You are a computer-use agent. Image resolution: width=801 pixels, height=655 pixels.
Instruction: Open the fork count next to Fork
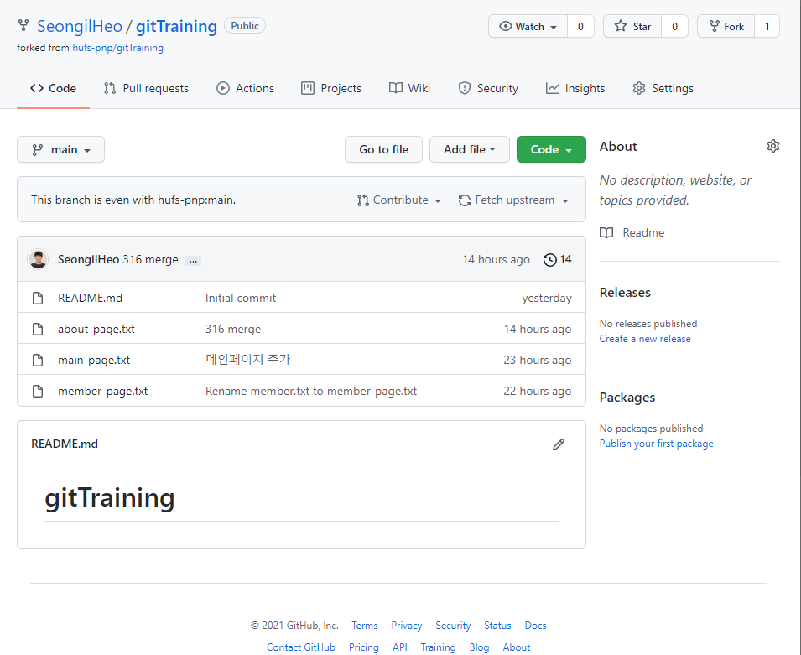pos(767,27)
